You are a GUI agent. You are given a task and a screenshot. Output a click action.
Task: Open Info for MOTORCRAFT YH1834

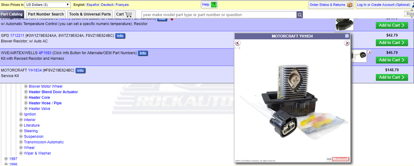pos(80,71)
